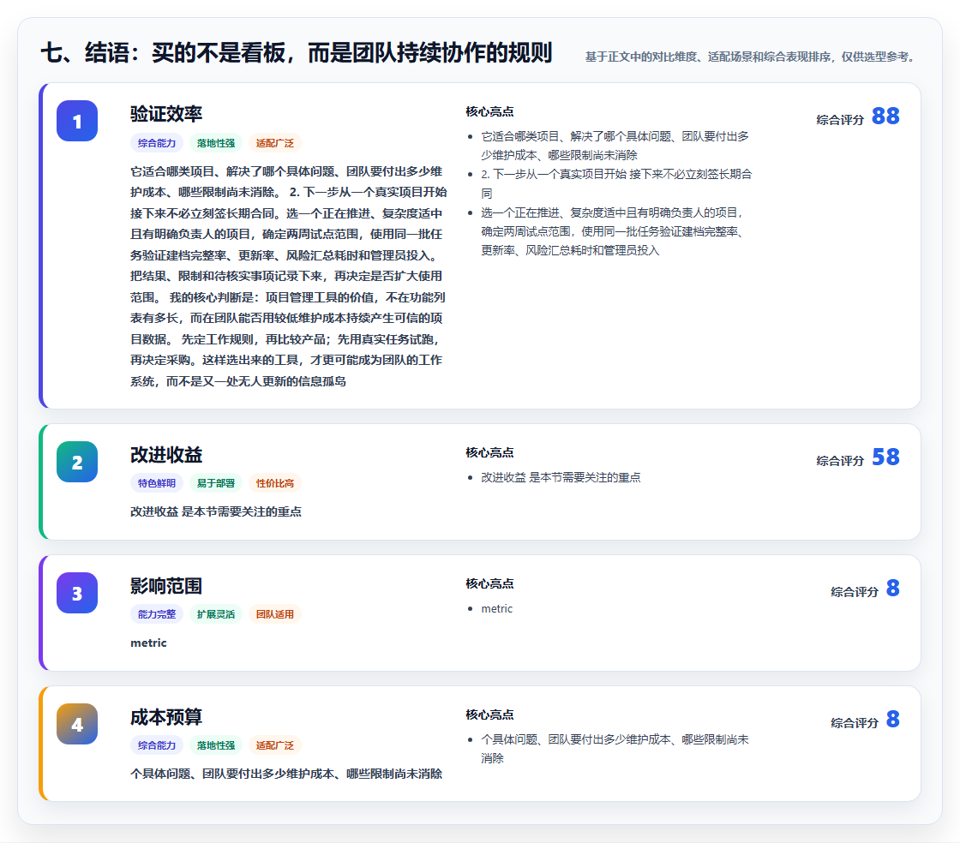The image size is (960, 843).
Task: Click the rank 3 number badge
Action: 77,593
